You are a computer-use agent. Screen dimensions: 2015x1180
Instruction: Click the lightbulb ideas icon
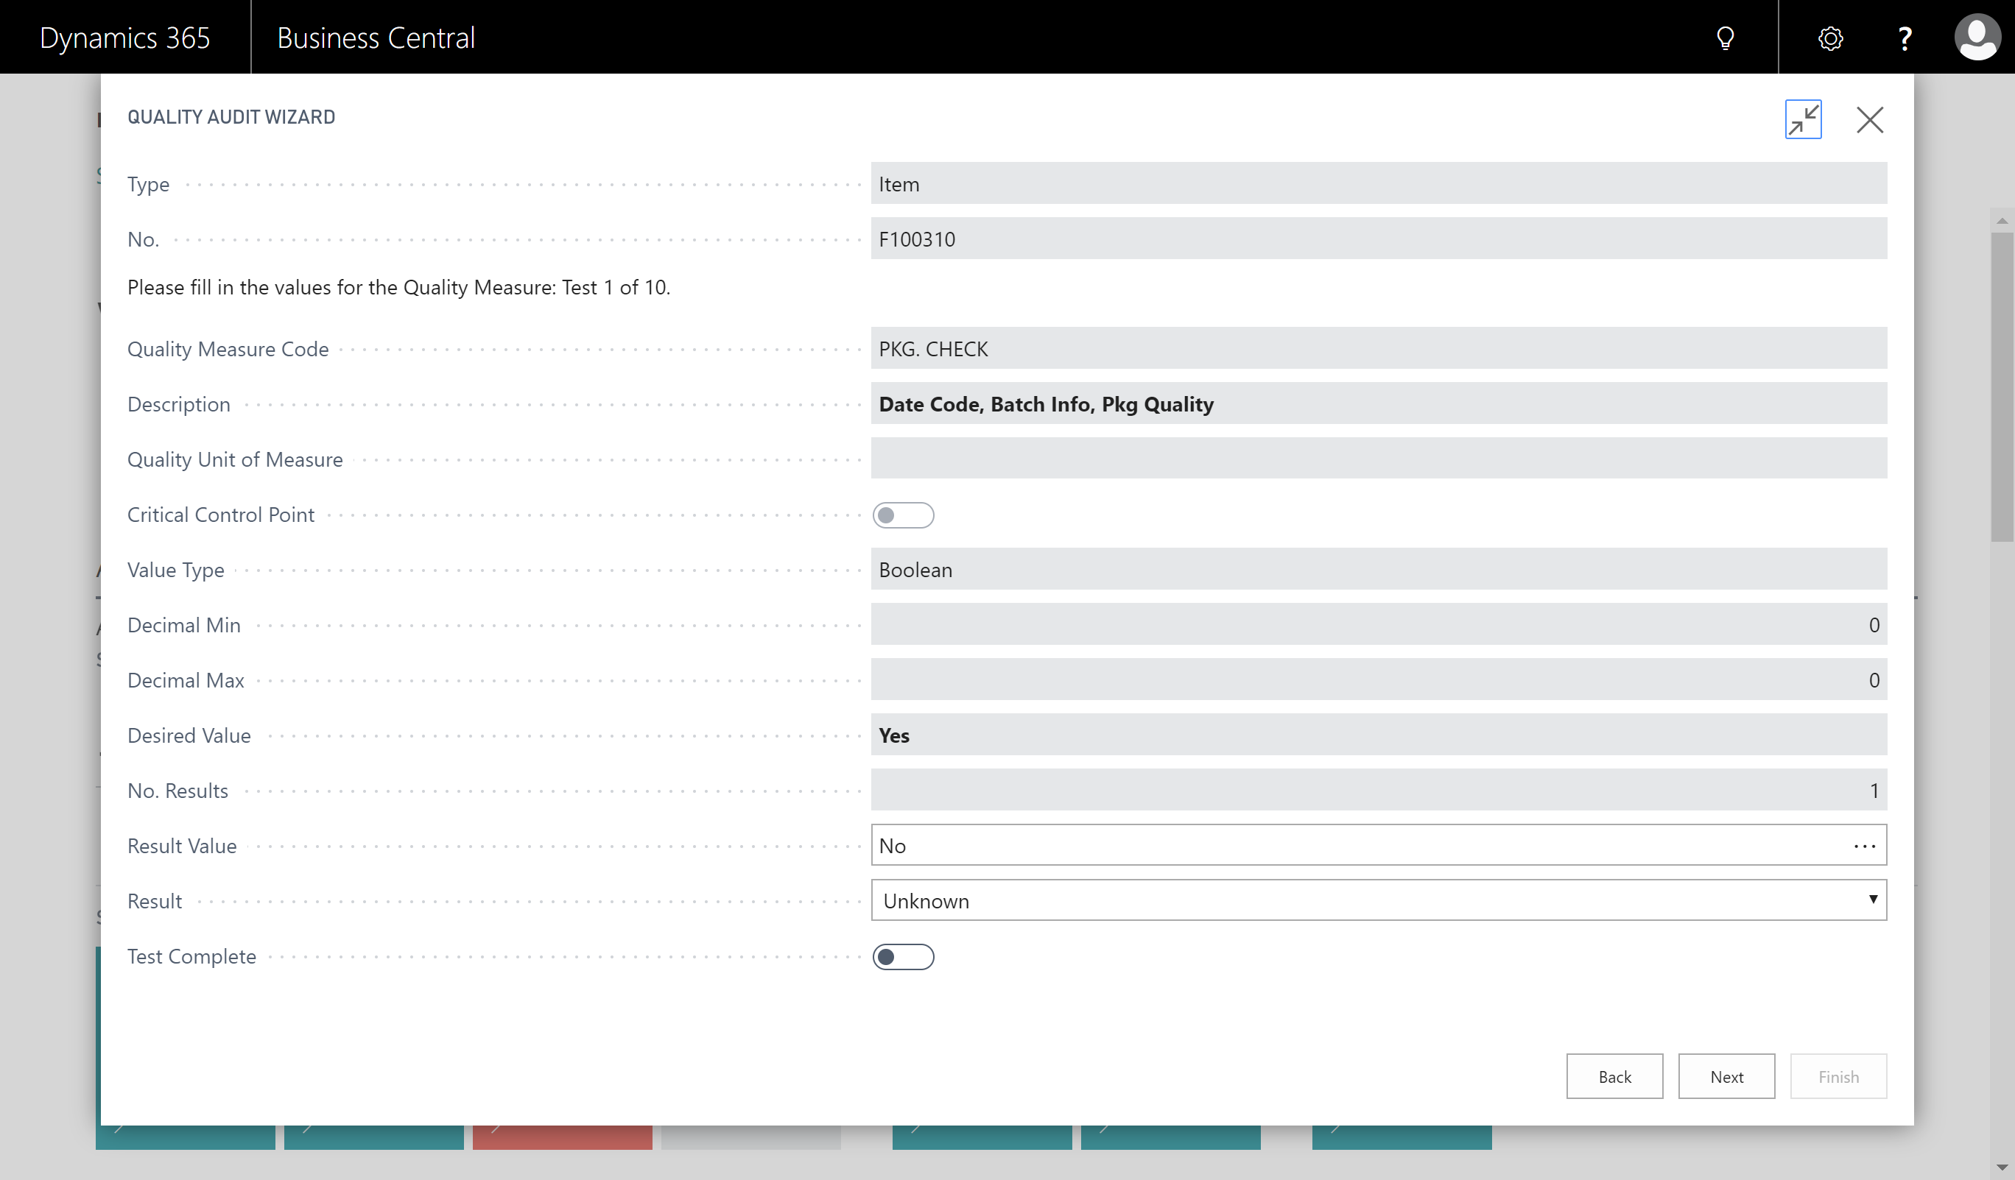point(1726,38)
